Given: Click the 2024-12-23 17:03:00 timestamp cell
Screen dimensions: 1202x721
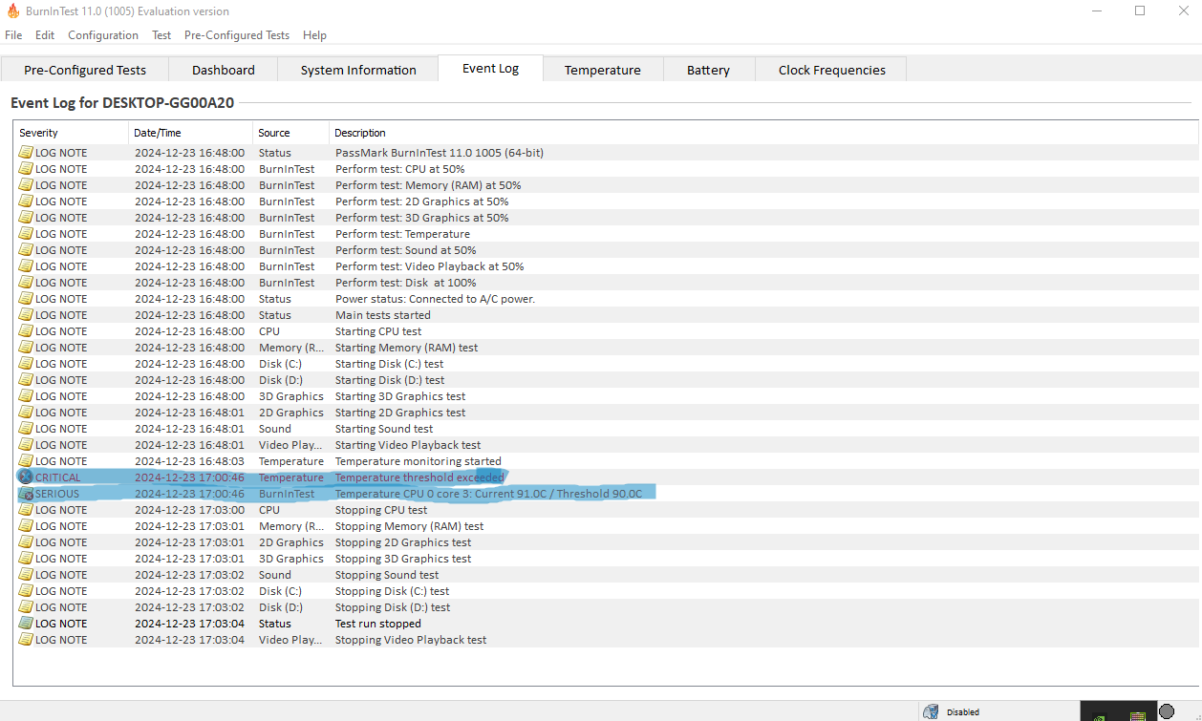Looking at the screenshot, I should [189, 510].
